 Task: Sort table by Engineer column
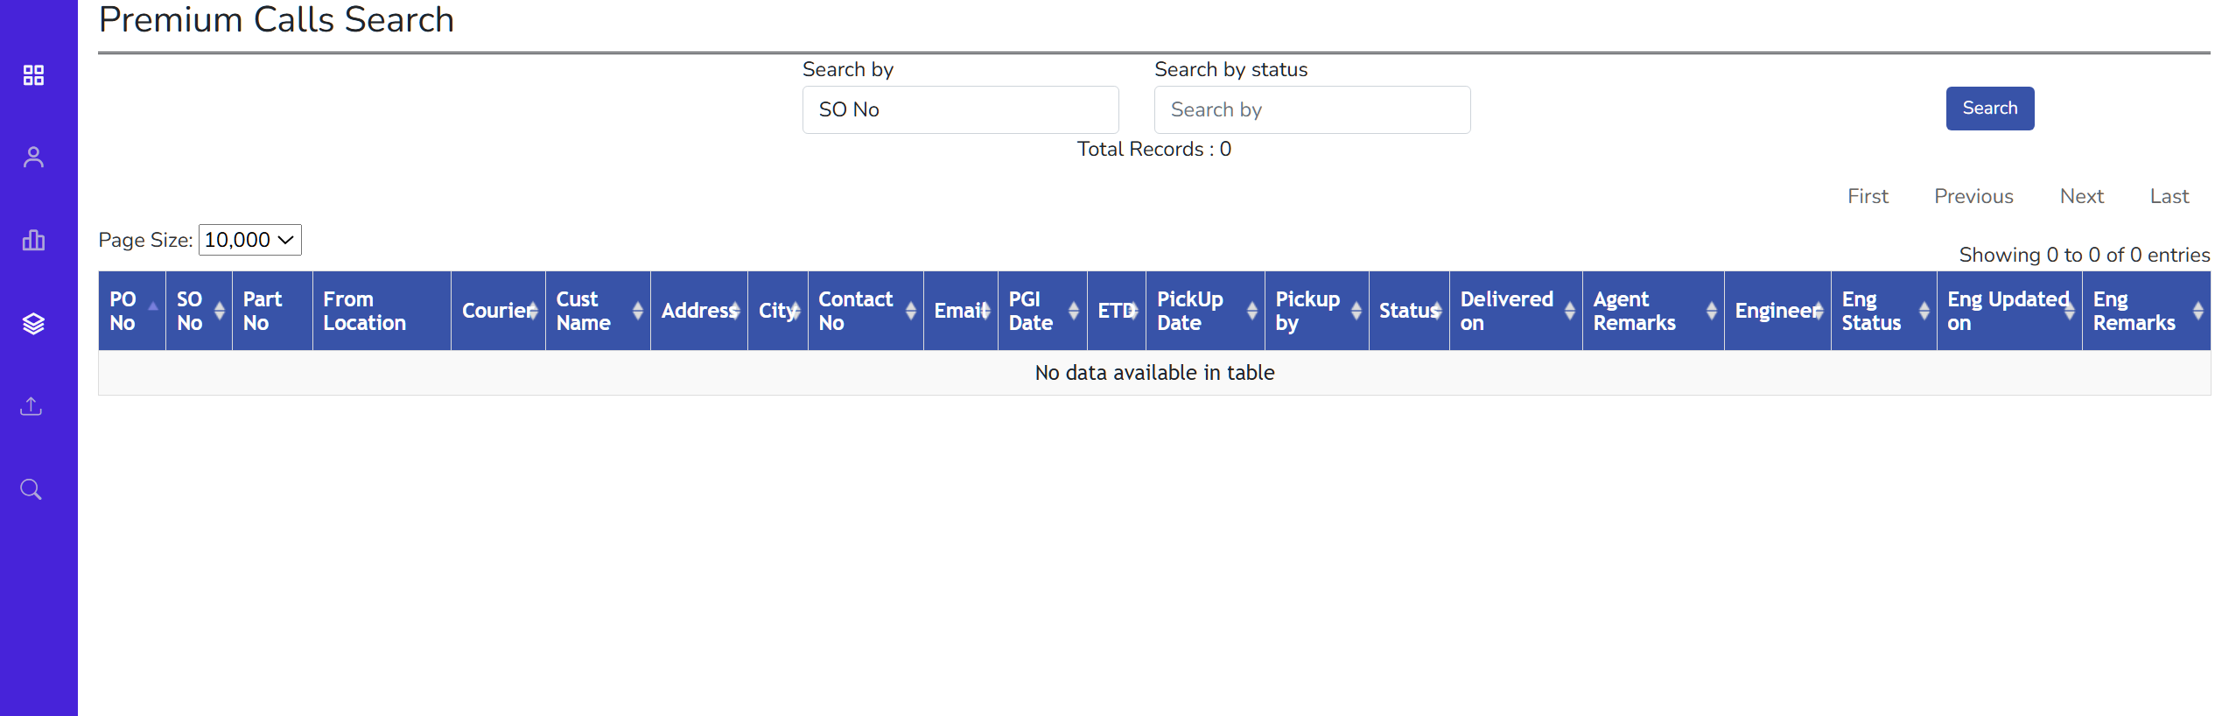(1777, 311)
